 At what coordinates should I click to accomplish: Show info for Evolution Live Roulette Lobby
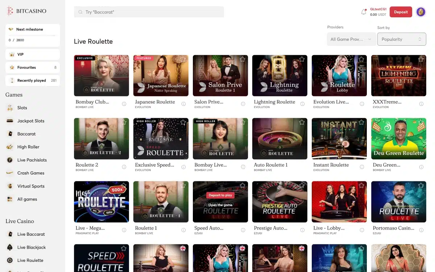(x=362, y=104)
